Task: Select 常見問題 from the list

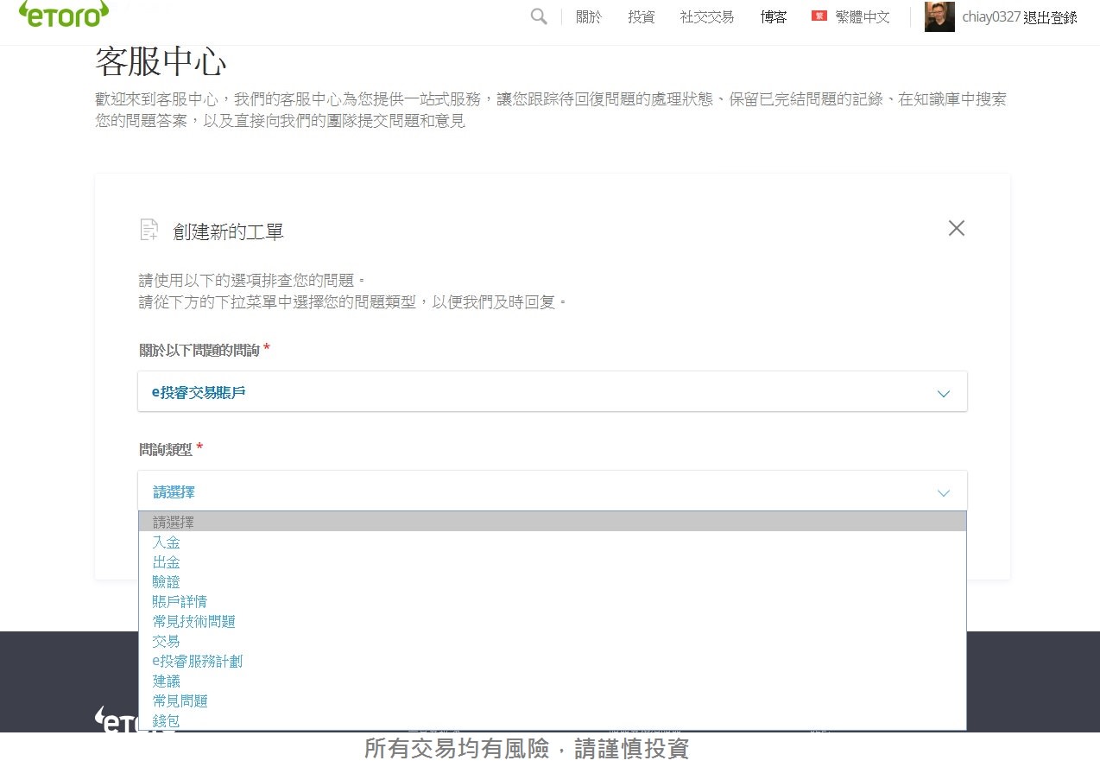Action: 553,700
